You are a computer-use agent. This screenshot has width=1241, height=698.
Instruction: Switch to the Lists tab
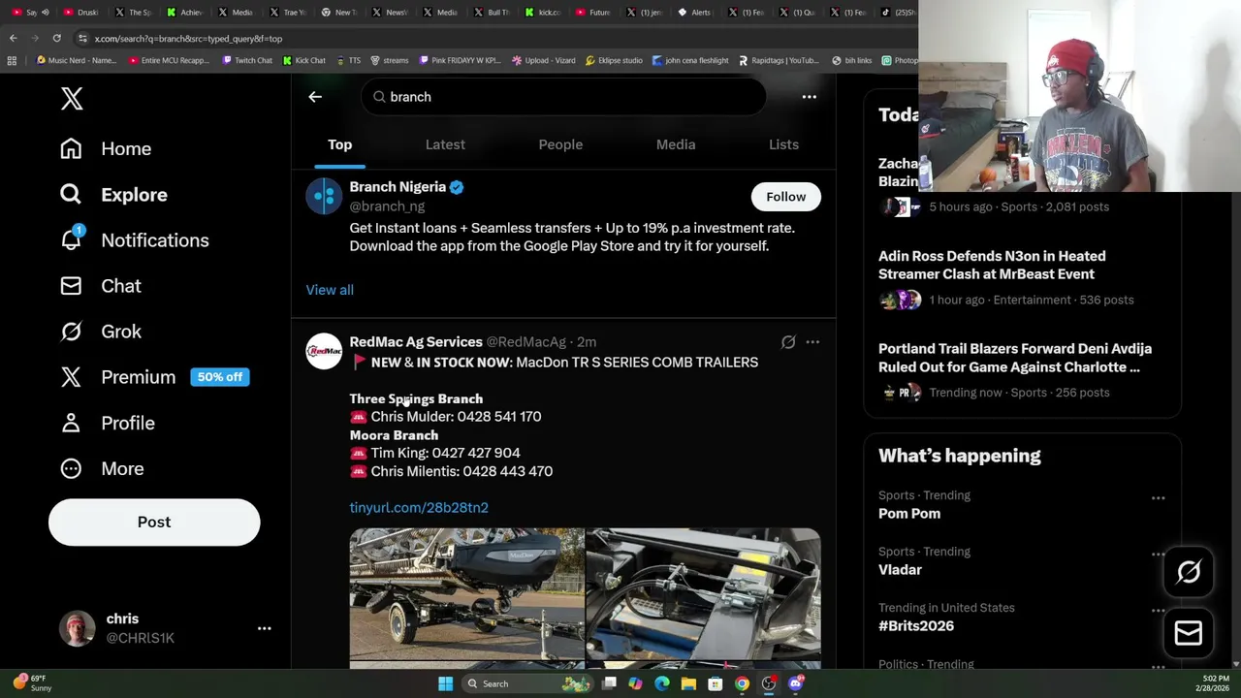click(x=783, y=144)
